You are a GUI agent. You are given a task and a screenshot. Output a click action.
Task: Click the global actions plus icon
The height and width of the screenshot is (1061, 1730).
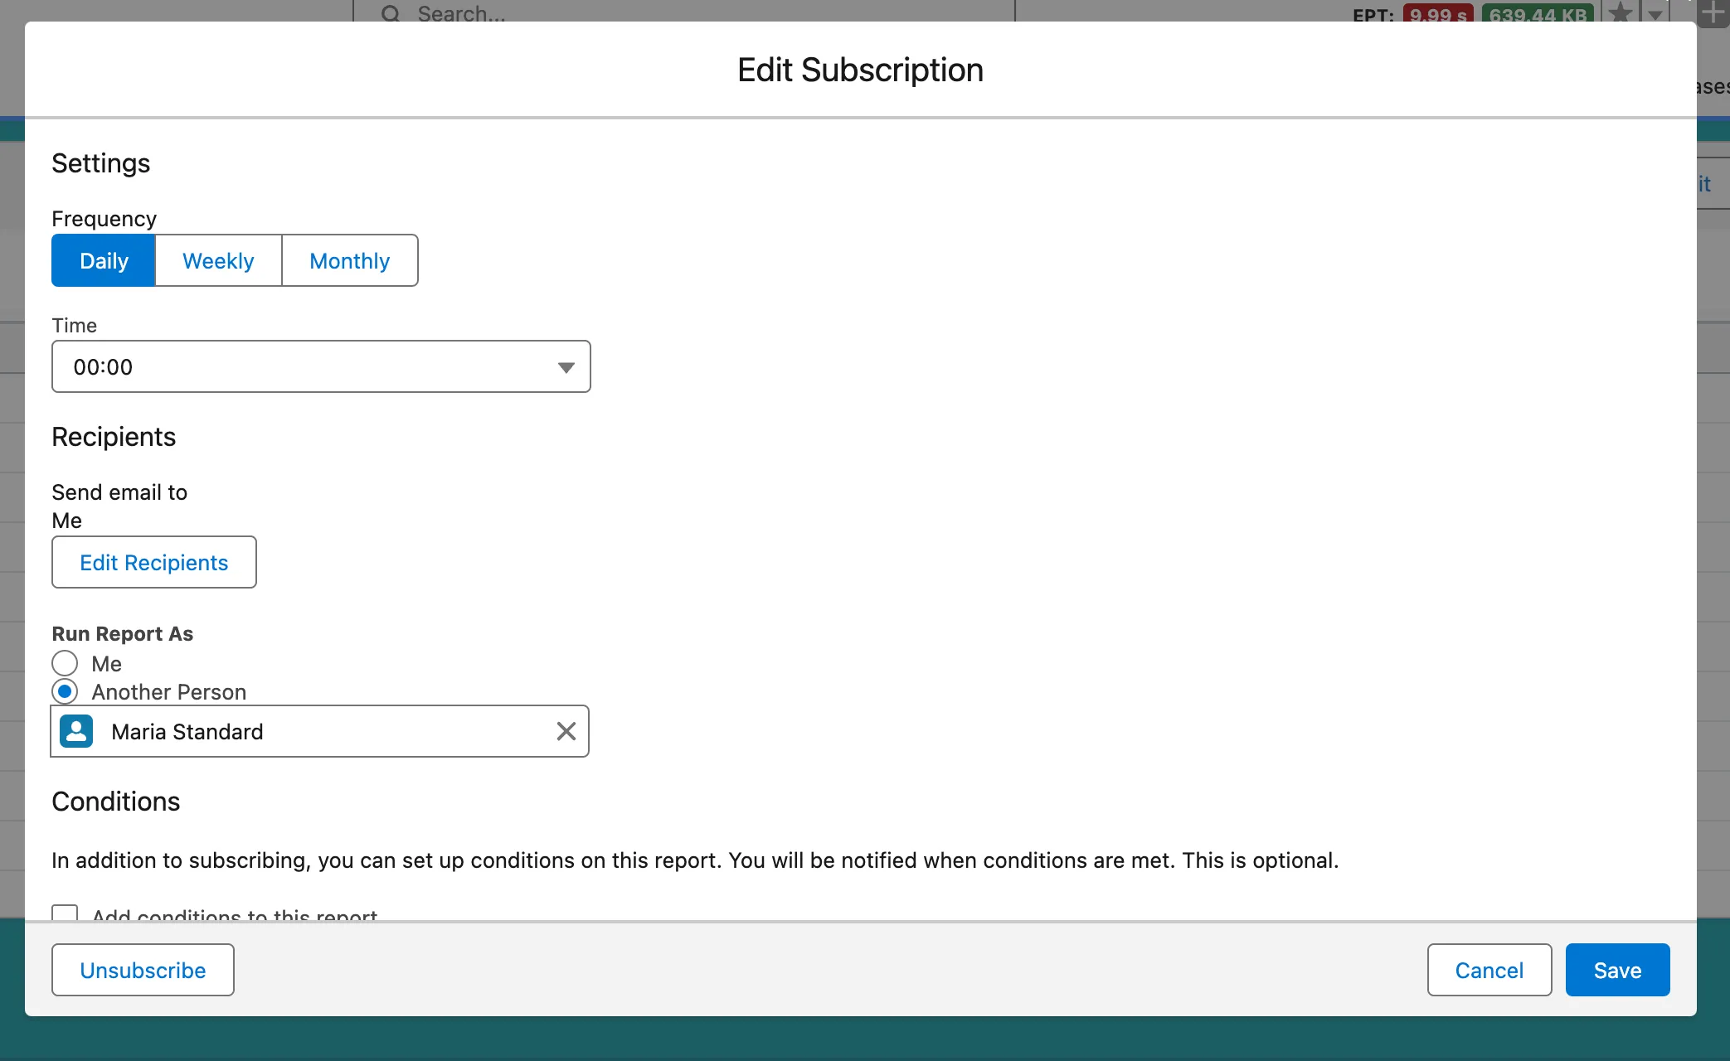(1713, 12)
